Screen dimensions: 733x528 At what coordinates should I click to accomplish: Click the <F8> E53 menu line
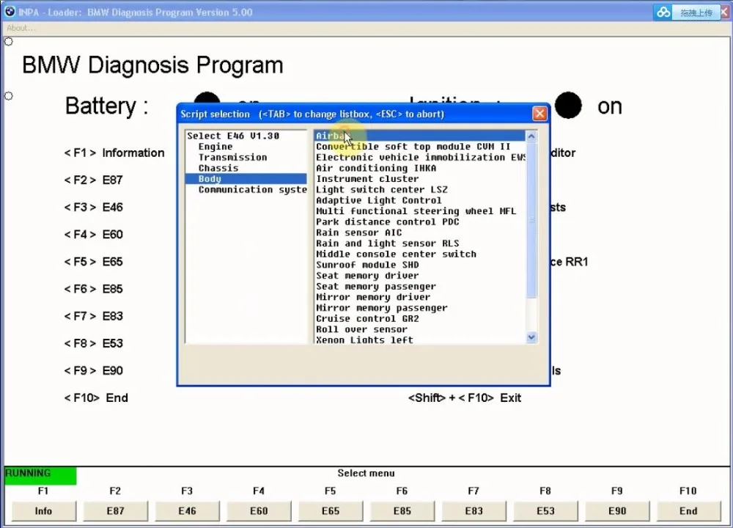click(x=93, y=343)
